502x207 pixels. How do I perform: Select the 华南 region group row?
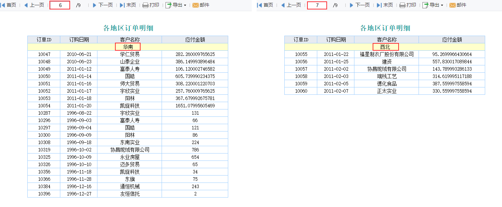[x=128, y=47]
